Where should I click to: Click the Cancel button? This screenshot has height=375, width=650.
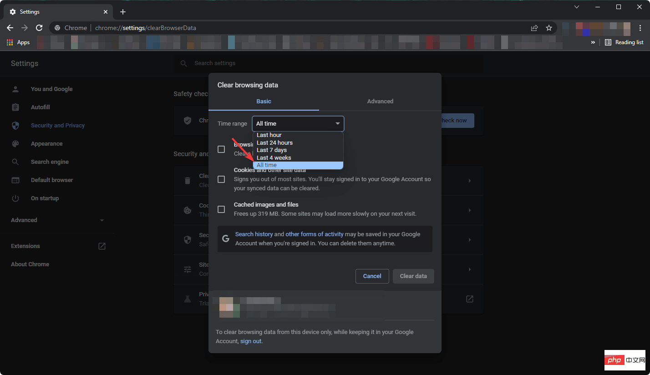click(x=372, y=276)
